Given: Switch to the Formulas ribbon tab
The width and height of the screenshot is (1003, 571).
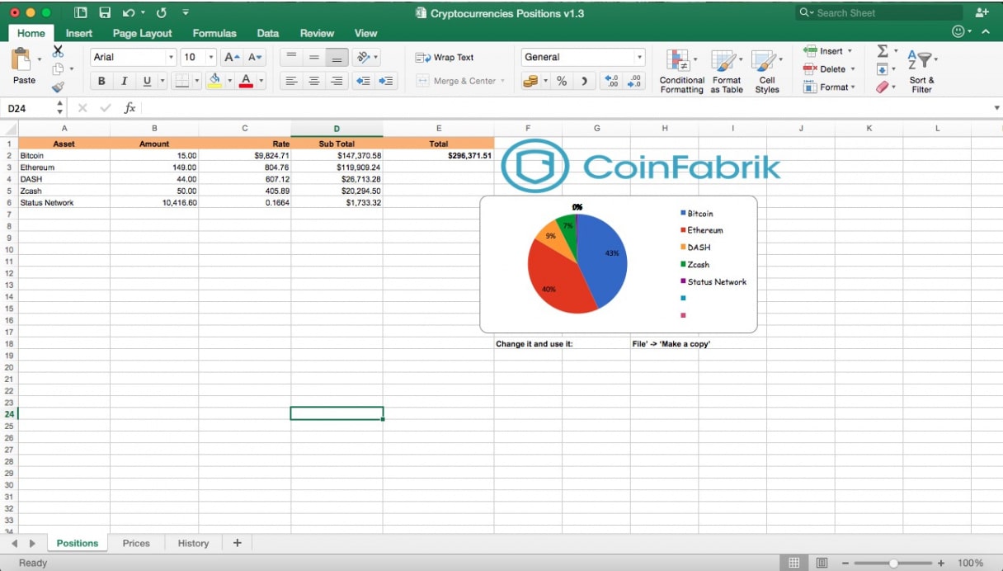Looking at the screenshot, I should (214, 34).
